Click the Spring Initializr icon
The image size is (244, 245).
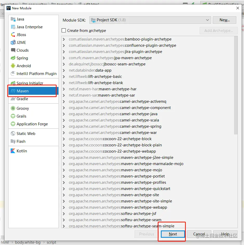pyautogui.click(x=13, y=83)
